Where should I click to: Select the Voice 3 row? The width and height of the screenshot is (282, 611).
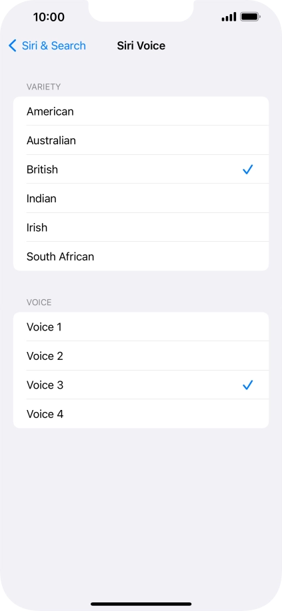141,385
